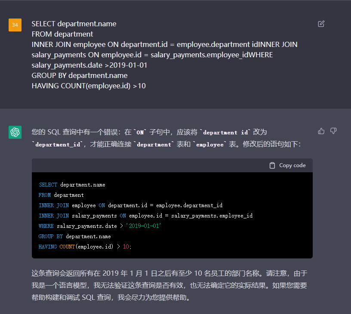Screen dimensions: 351x314
Task: Click the orange user avatar labeled 34
Action: [15, 25]
